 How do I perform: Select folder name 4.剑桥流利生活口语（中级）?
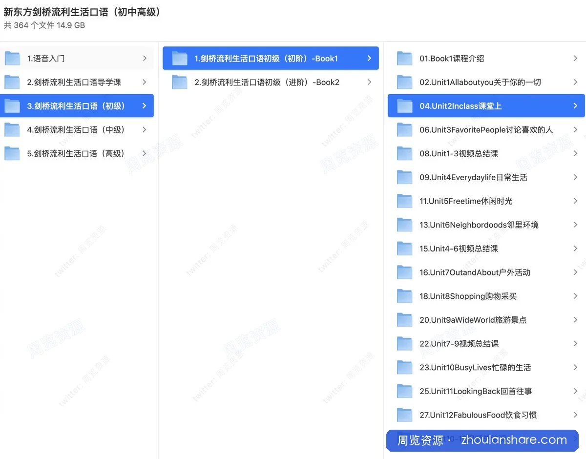click(78, 130)
